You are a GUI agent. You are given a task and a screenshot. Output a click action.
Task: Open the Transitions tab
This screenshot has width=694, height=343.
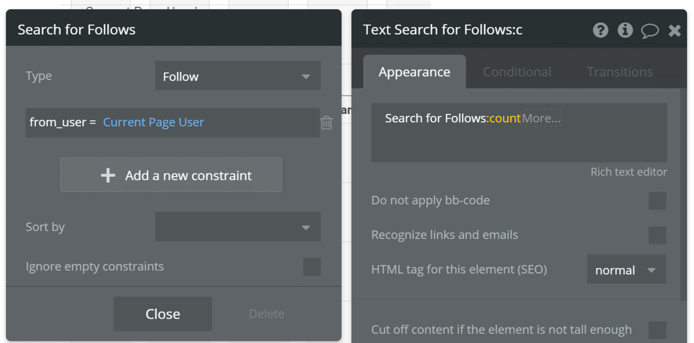(619, 72)
